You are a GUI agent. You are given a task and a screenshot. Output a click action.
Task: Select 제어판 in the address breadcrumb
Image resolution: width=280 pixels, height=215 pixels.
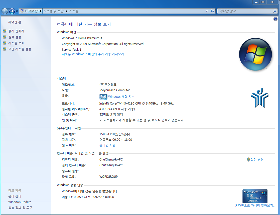pos(33,11)
